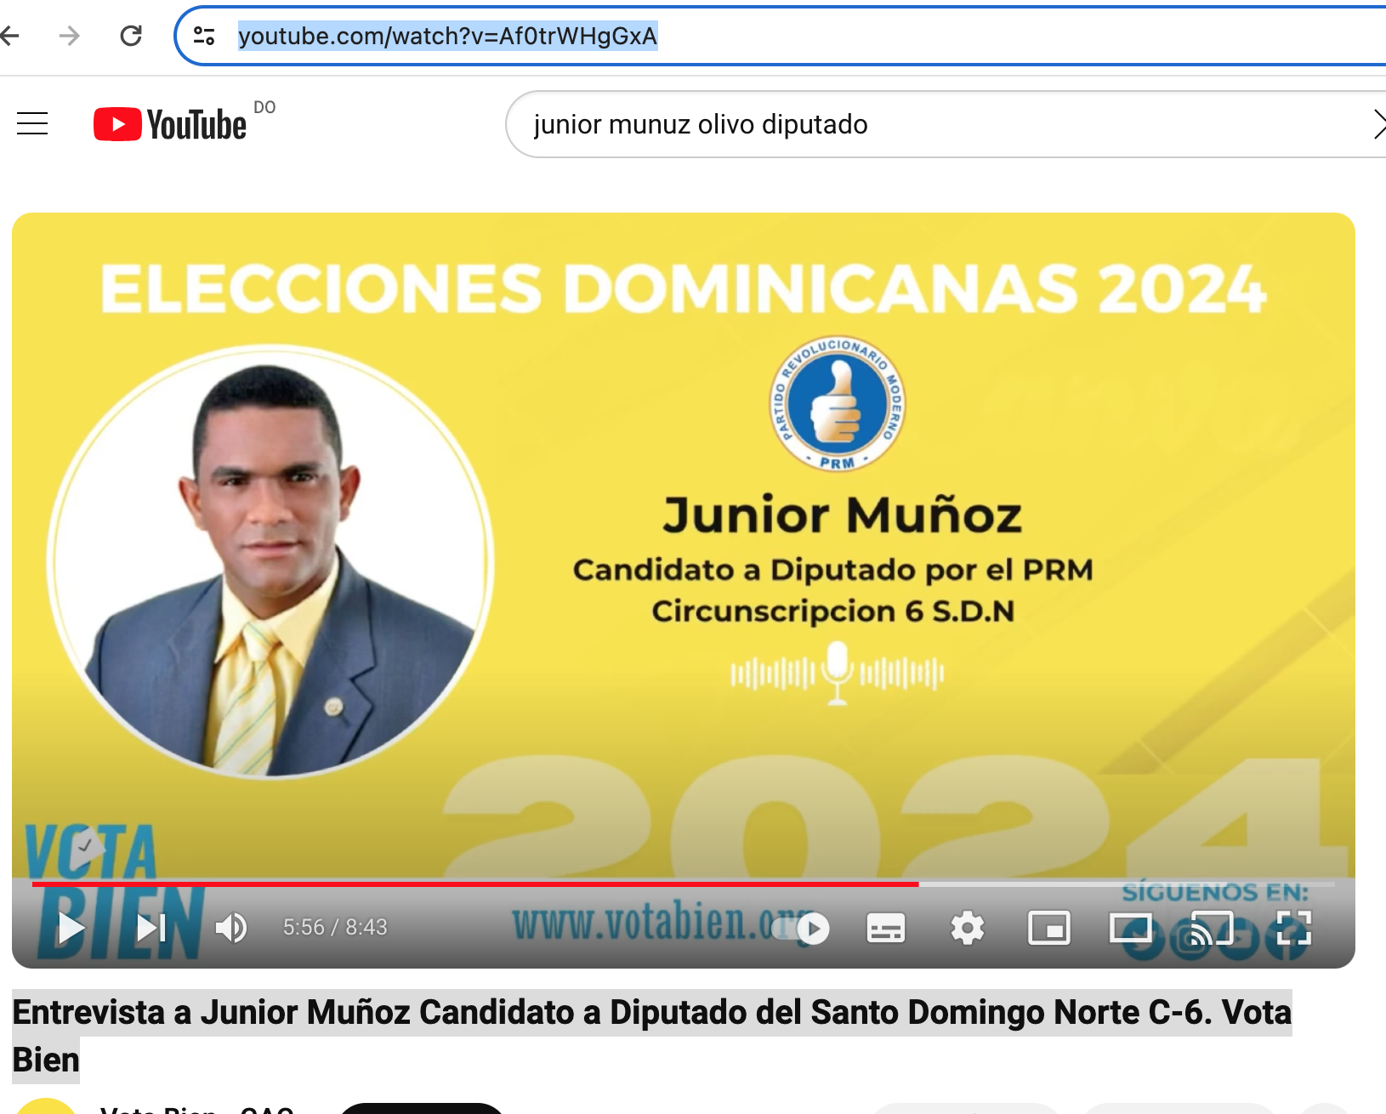Enter full screen mode
Image resolution: width=1386 pixels, height=1114 pixels.
[x=1294, y=928]
